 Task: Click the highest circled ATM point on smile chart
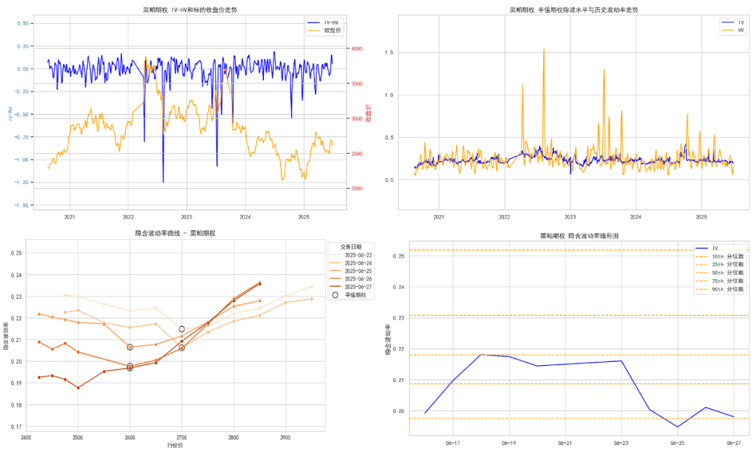pyautogui.click(x=182, y=329)
